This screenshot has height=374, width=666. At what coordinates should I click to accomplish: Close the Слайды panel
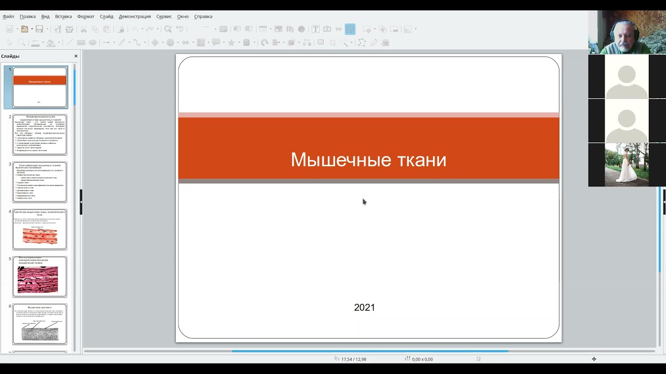point(76,56)
